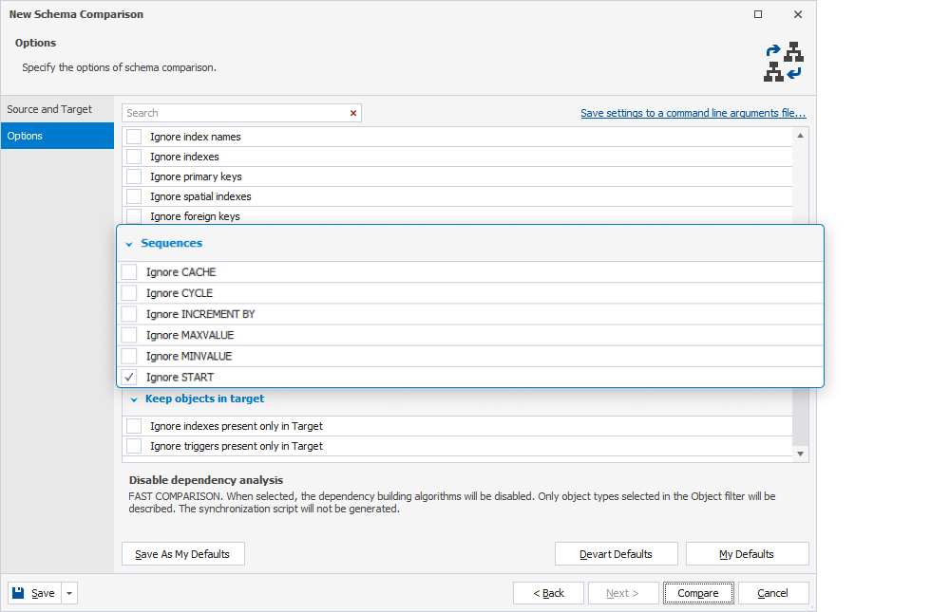The height and width of the screenshot is (612, 950).
Task: Enable Ignore triggers present only in Target
Action: 134,446
